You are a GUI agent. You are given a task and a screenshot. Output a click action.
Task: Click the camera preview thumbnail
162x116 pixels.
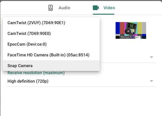[x=131, y=30]
